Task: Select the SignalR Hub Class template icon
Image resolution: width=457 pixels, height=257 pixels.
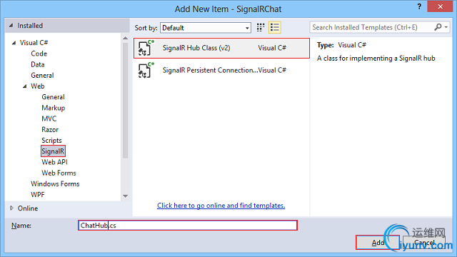Action: point(145,48)
